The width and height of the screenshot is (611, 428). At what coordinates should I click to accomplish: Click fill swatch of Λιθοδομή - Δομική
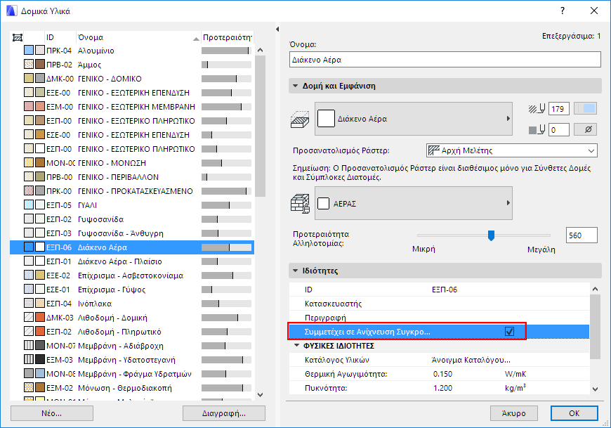click(x=29, y=317)
